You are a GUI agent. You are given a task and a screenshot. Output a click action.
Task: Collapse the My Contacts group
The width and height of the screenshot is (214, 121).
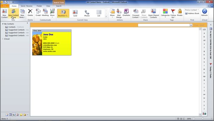coord(3,24)
